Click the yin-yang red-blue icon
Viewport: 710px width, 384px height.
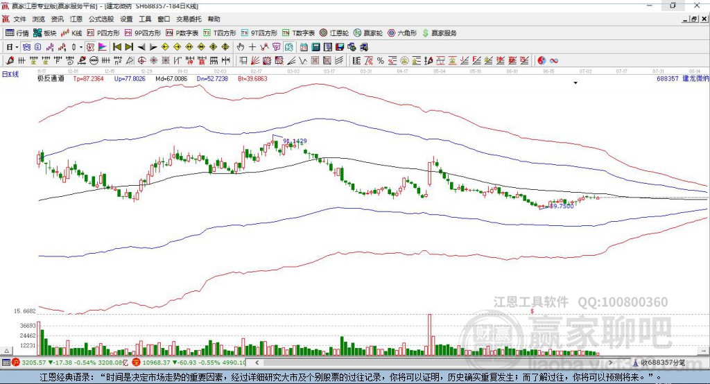point(542,60)
